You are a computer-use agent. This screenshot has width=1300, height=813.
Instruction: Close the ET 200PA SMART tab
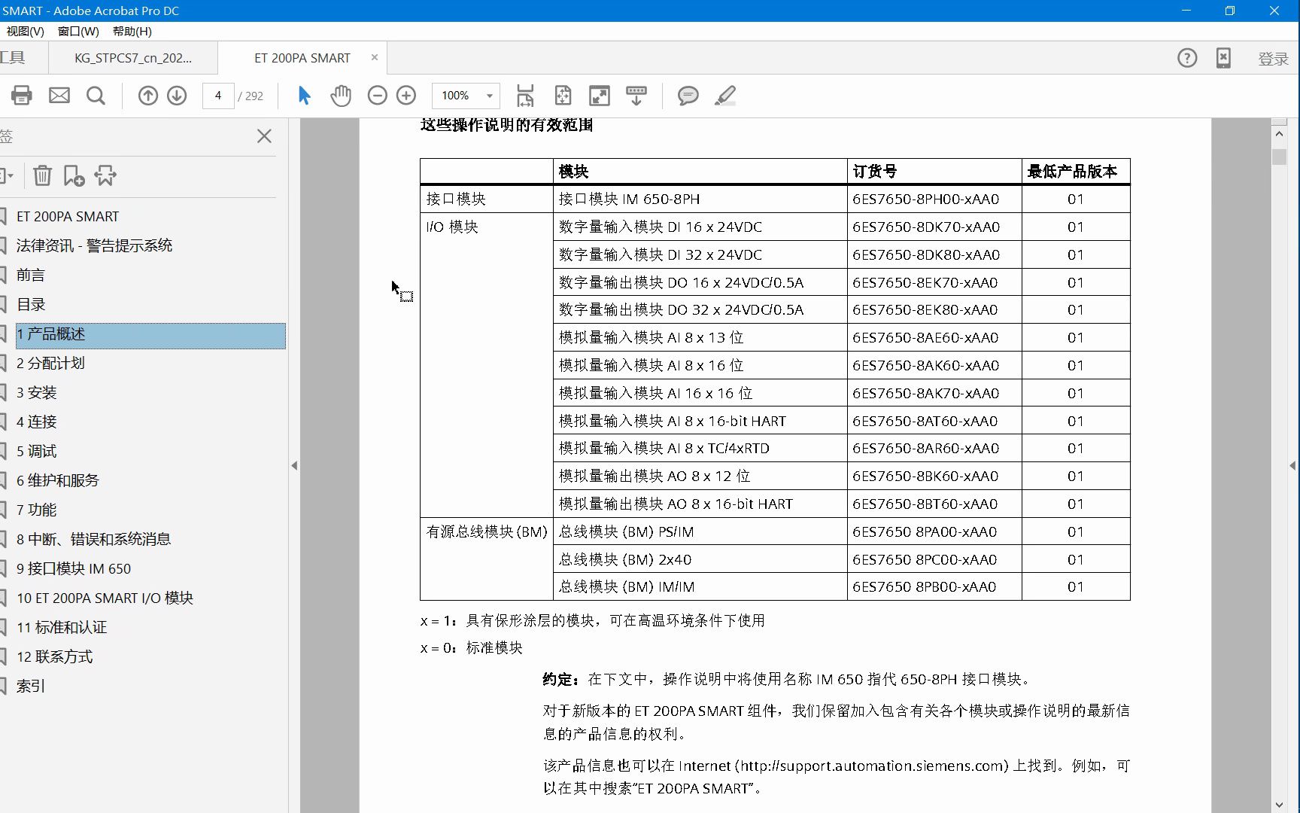click(x=375, y=57)
